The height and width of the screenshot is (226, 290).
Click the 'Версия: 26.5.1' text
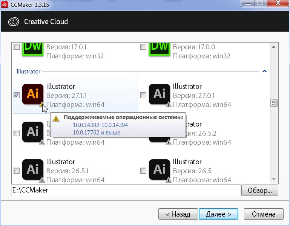[67, 171]
